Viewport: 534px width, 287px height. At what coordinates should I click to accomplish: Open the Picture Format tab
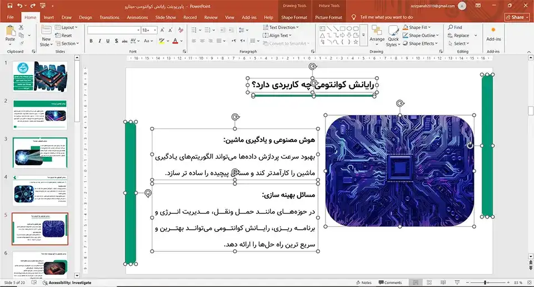pyautogui.click(x=328, y=17)
